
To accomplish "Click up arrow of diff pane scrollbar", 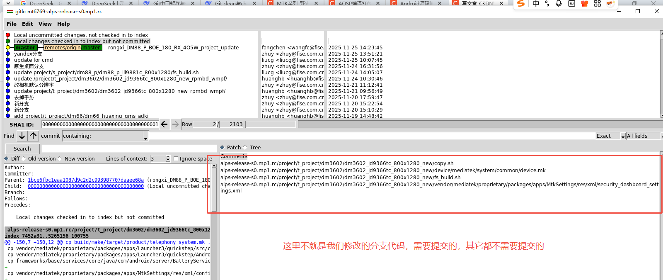I will tap(214, 166).
